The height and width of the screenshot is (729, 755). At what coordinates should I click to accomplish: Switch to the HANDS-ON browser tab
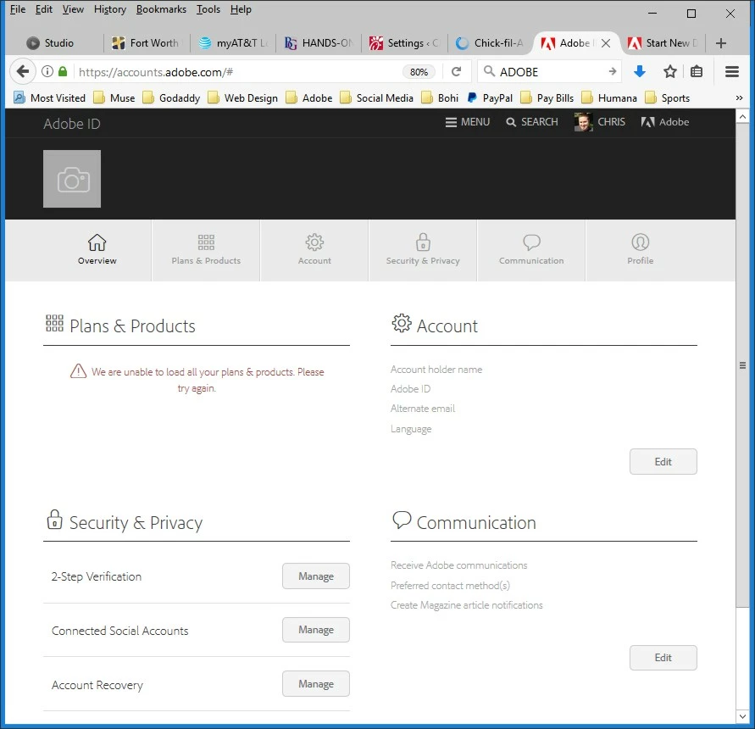(319, 43)
